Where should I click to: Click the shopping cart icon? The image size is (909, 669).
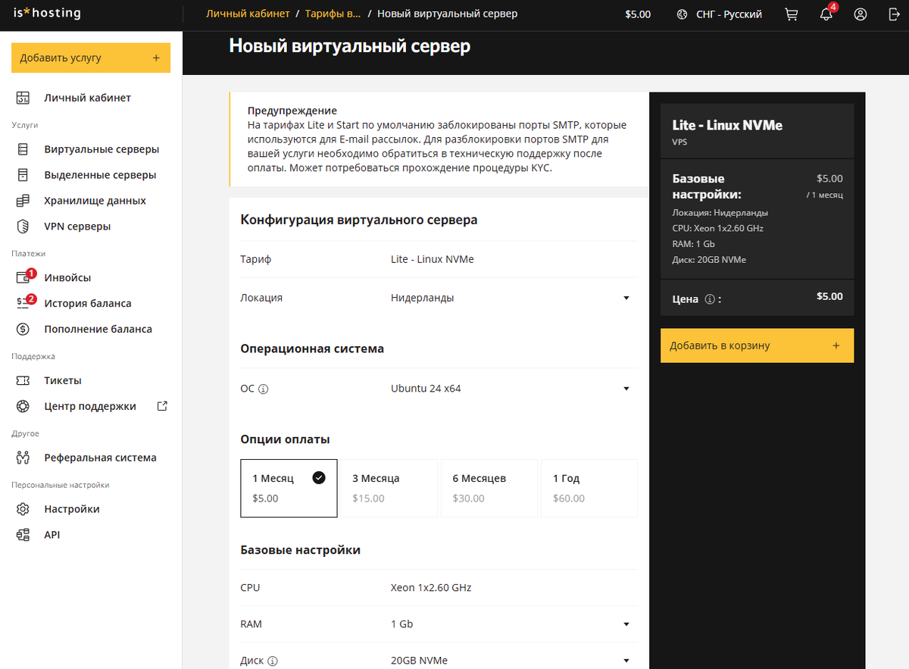pos(791,14)
